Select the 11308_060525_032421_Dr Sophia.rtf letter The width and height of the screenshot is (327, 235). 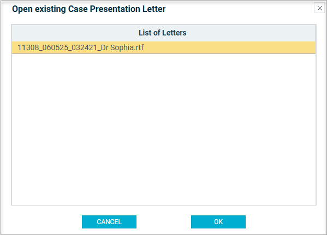[x=164, y=47]
